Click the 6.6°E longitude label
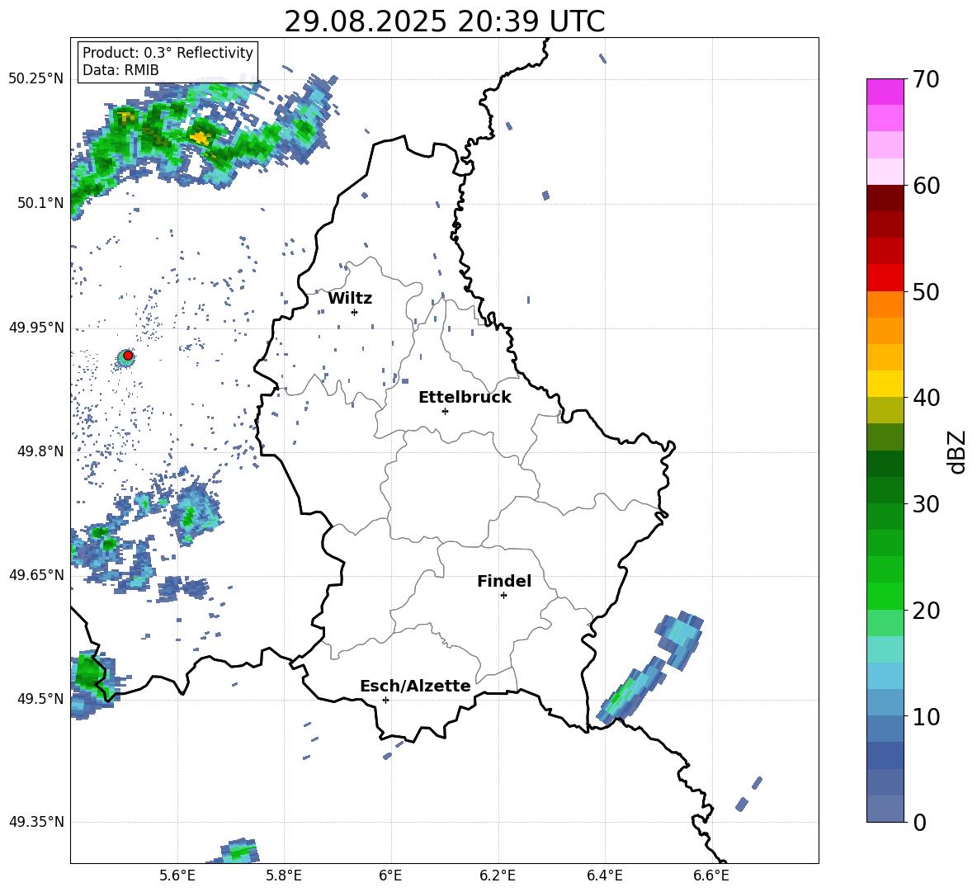 711,875
